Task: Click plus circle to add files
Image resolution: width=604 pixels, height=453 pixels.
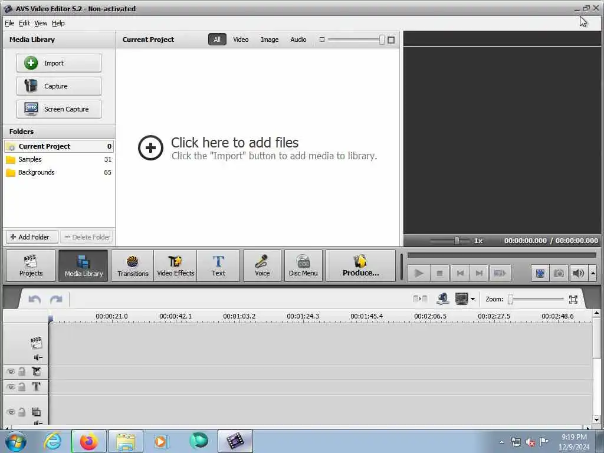Action: pos(150,147)
